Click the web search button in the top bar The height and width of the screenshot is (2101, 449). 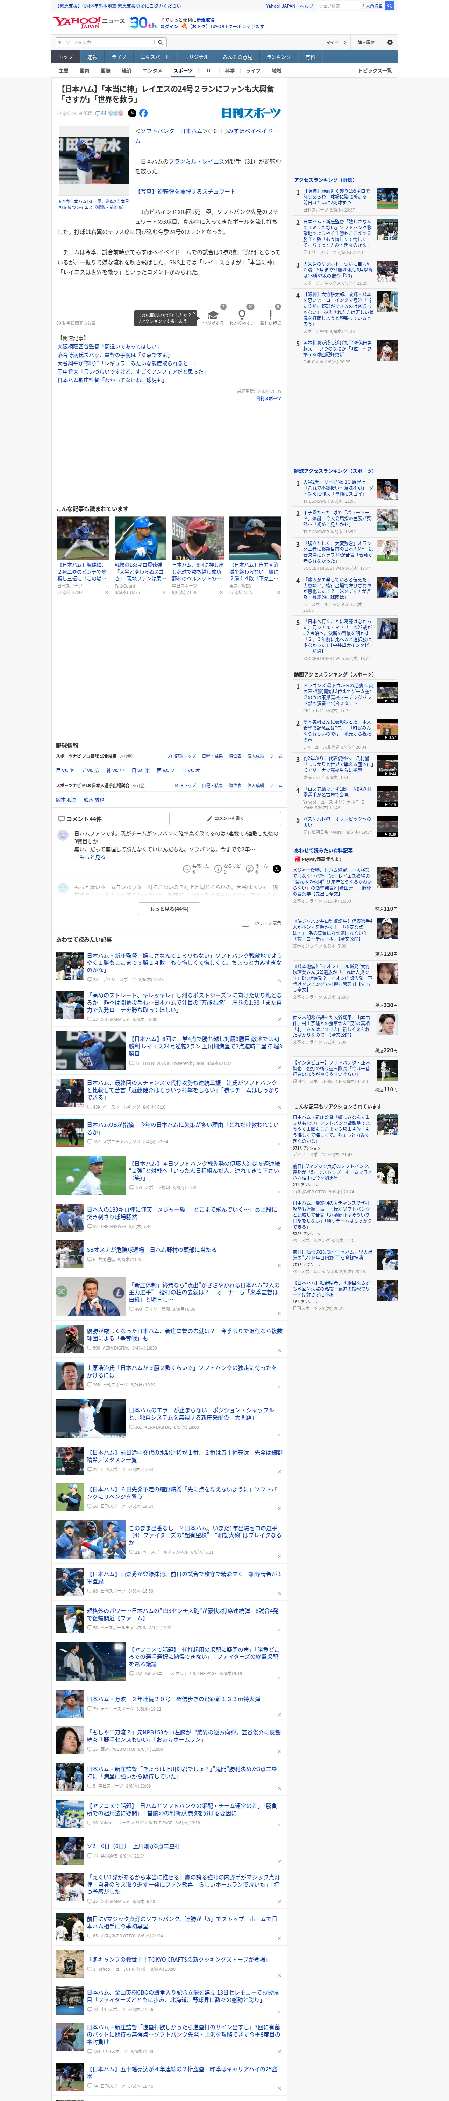pos(389,6)
